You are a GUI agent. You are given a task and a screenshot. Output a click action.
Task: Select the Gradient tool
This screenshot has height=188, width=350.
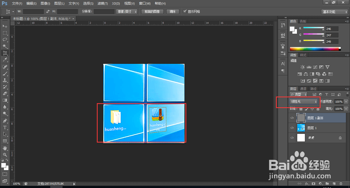(x=5, y=100)
